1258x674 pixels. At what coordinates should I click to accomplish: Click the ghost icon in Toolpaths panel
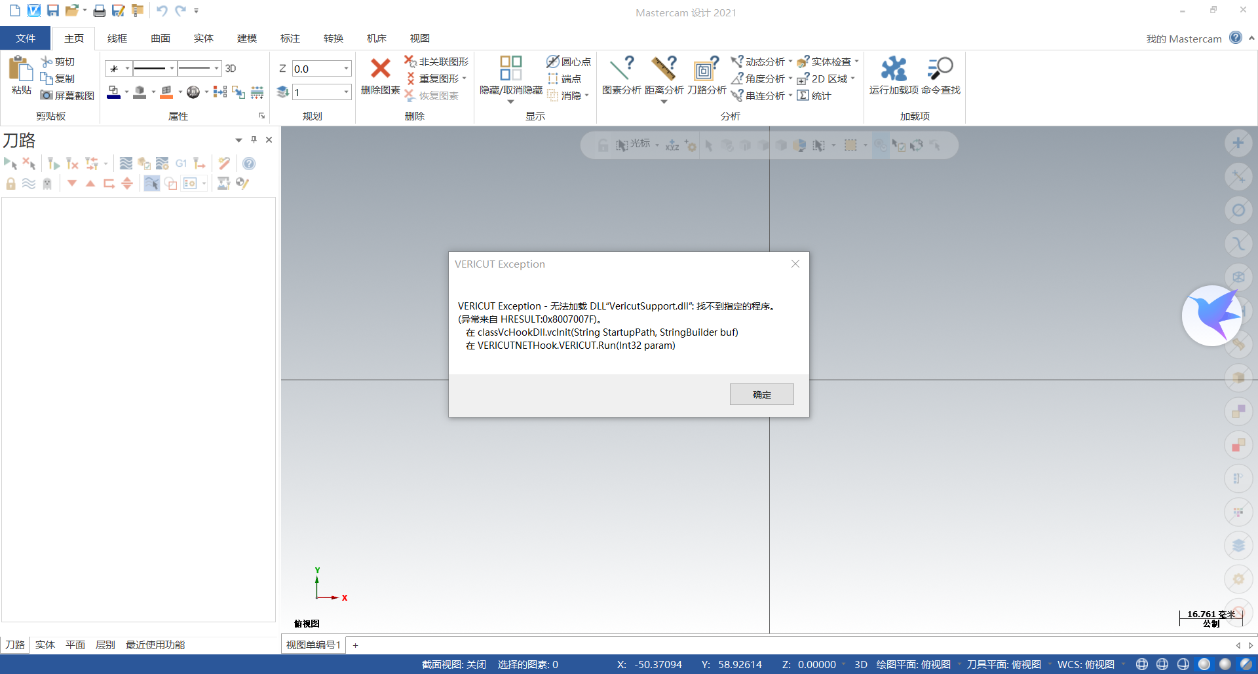[x=47, y=183]
